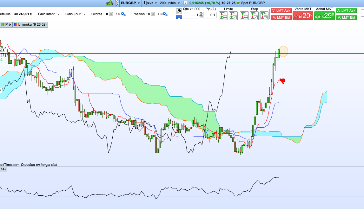Image resolution: width=364 pixels, height=209 pixels.
Task: Click the Données en temps réel text
Action: pos(39,165)
